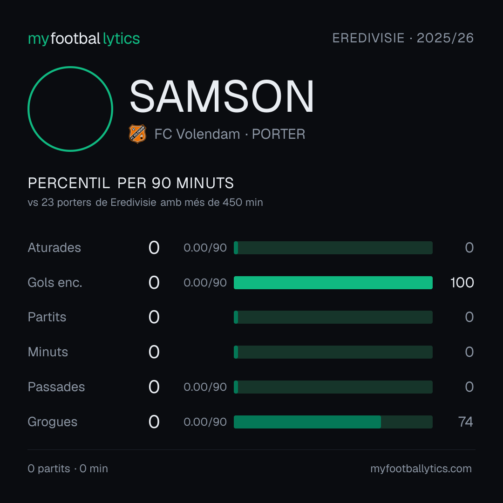503x503 pixels.
Task: Click the FC Volendam · PORTER text
Action: click(230, 134)
